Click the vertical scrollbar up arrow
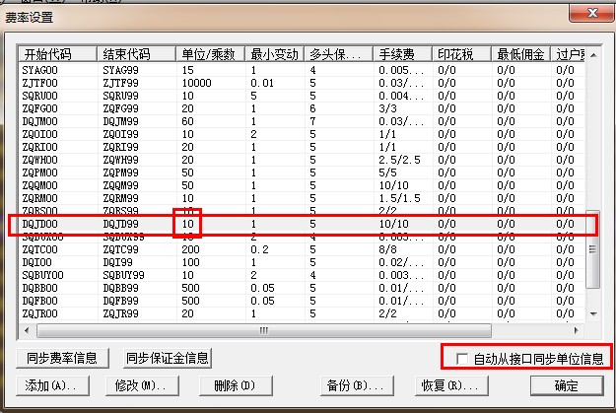This screenshot has width=616, height=413. (593, 55)
